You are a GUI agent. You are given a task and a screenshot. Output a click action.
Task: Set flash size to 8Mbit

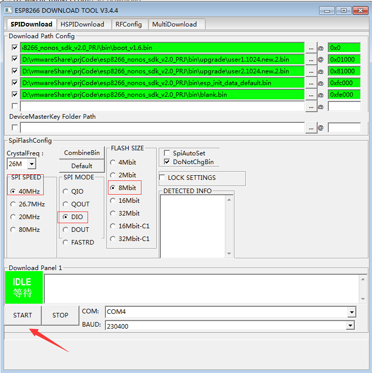[x=123, y=188]
